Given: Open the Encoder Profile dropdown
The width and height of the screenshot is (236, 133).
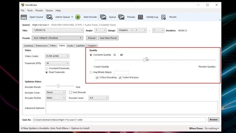Looking at the screenshot, I should pos(56,98).
